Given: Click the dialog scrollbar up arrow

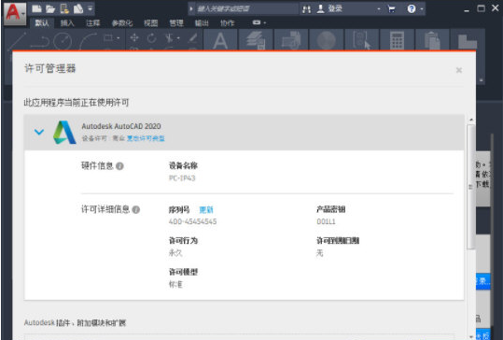Looking at the screenshot, I should click(471, 120).
